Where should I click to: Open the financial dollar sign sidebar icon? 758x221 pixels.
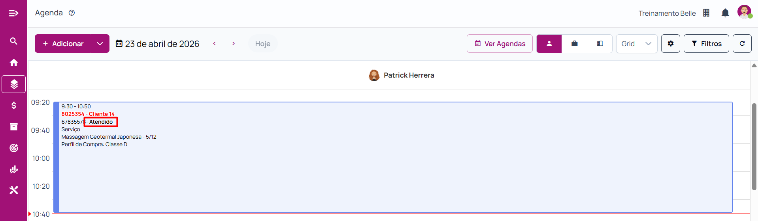pos(13,105)
